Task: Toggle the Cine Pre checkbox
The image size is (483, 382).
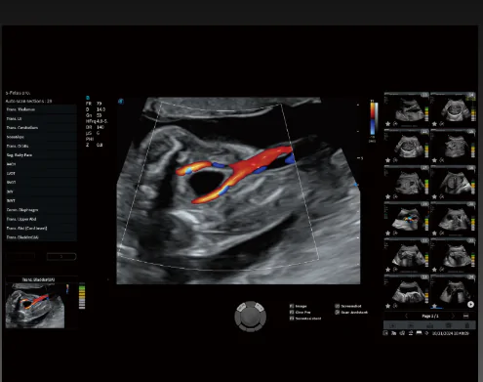Action: [292, 313]
